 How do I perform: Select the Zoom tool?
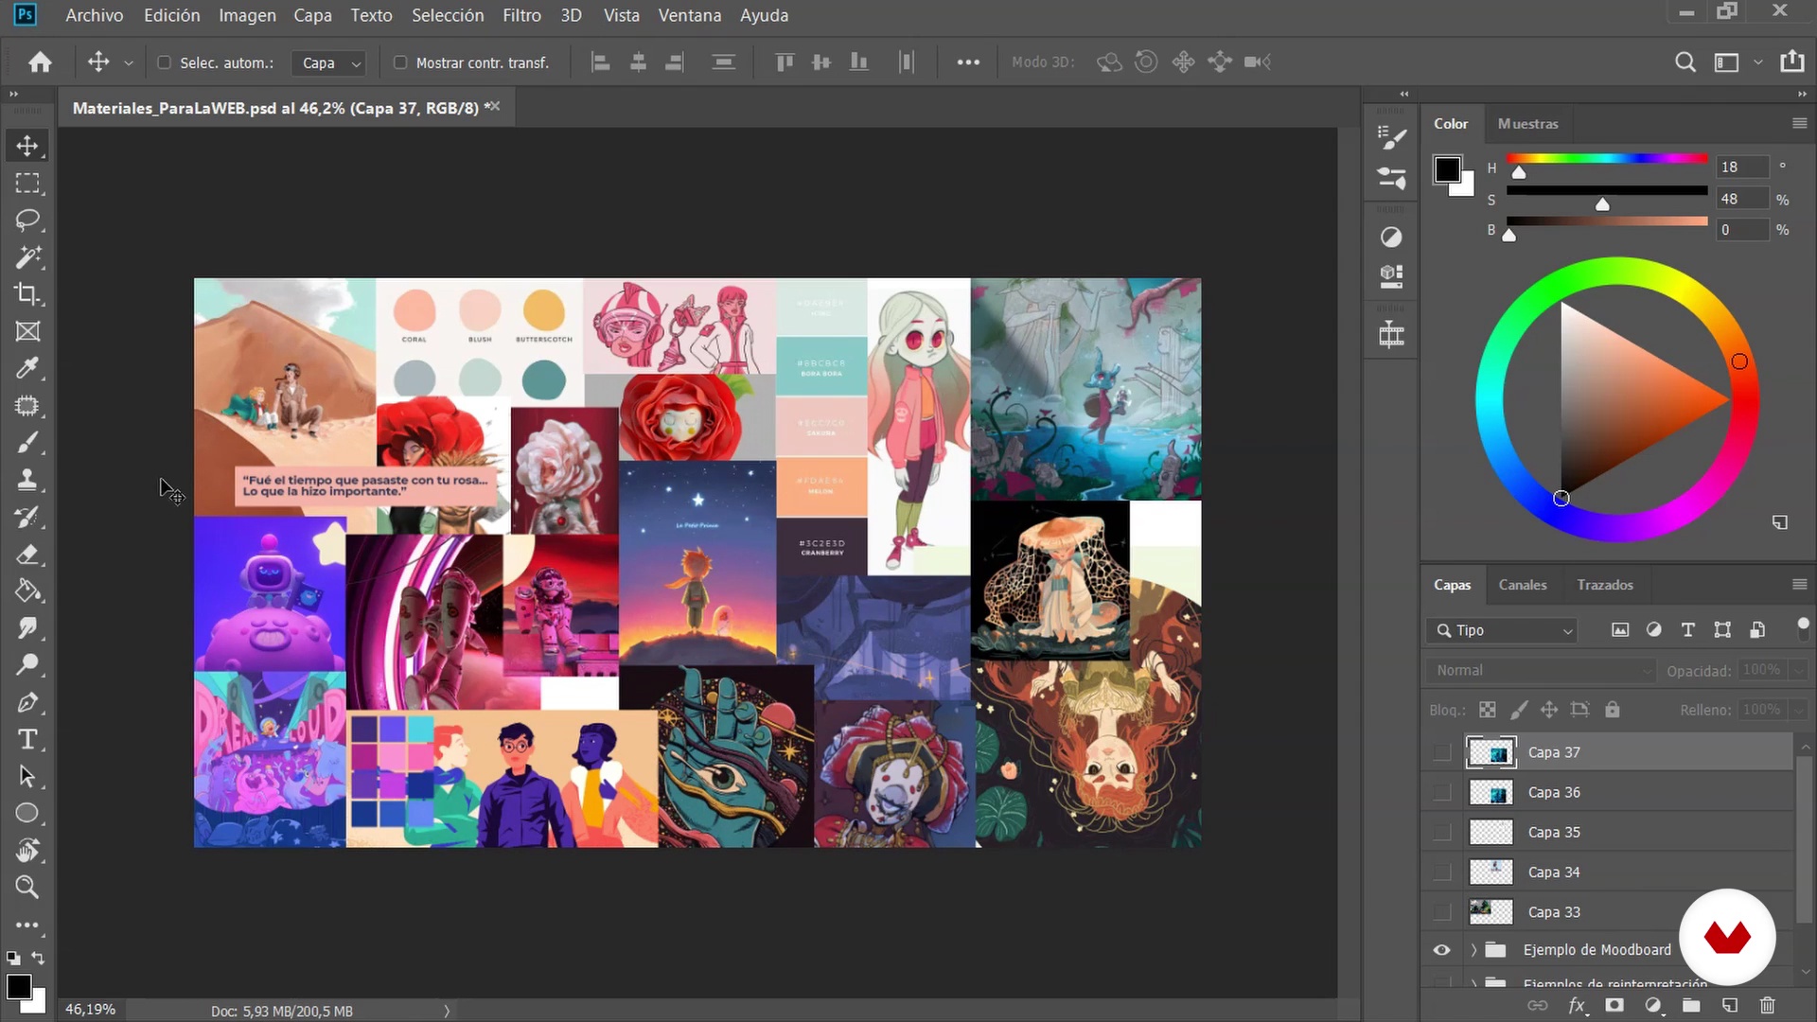click(x=27, y=888)
